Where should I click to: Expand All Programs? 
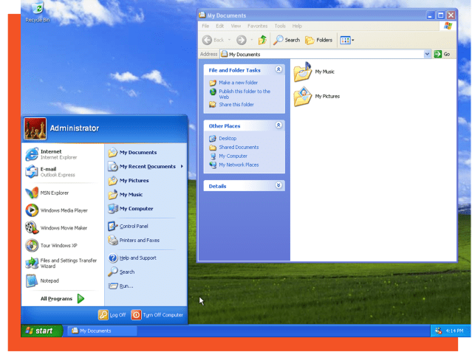point(62,299)
